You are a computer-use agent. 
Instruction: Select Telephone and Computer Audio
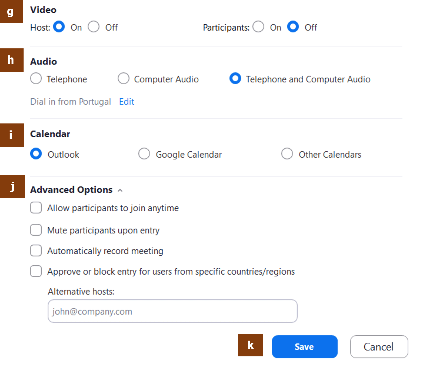[x=235, y=78]
